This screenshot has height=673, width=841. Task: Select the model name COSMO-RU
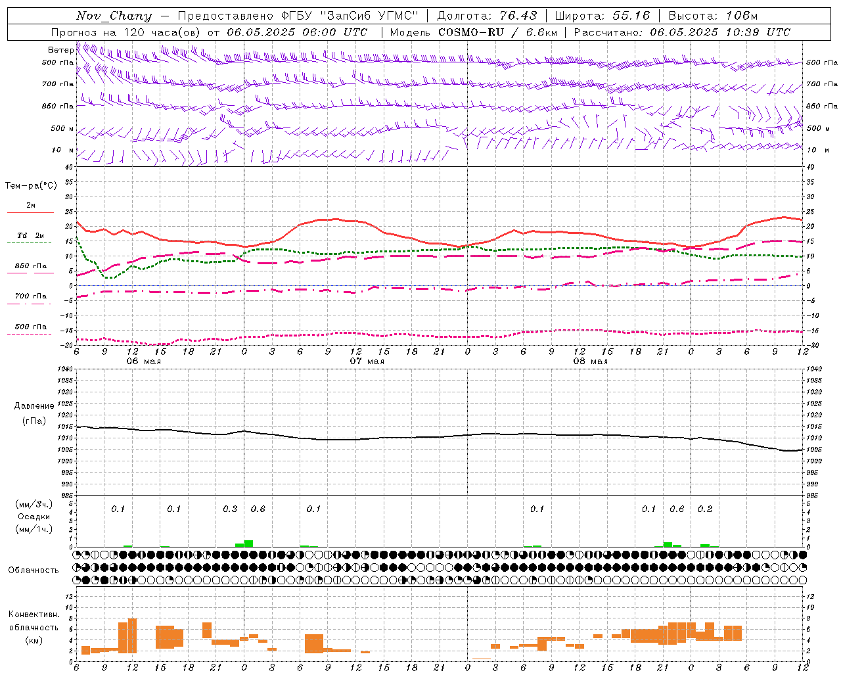coord(471,32)
